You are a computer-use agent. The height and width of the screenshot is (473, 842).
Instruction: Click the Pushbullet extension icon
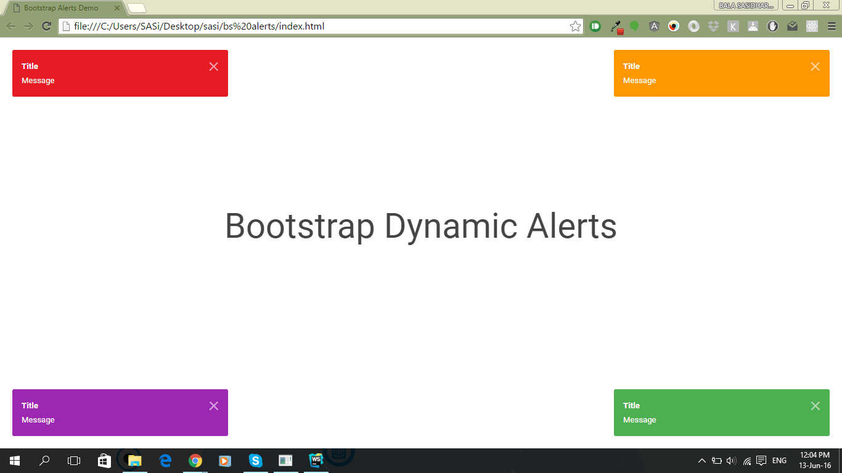click(x=595, y=26)
